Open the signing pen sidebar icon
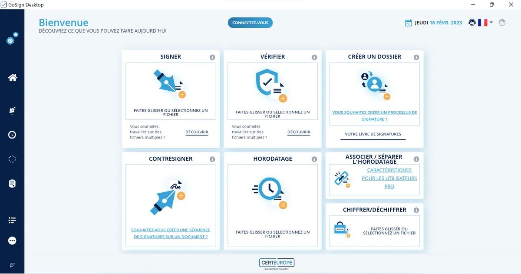This screenshot has height=274, width=521. [12, 111]
